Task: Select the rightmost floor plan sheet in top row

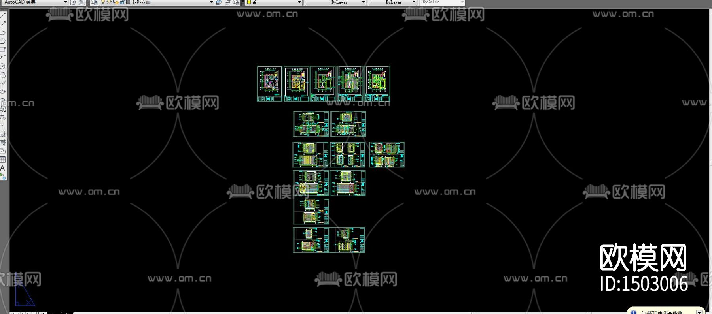Action: click(x=377, y=84)
